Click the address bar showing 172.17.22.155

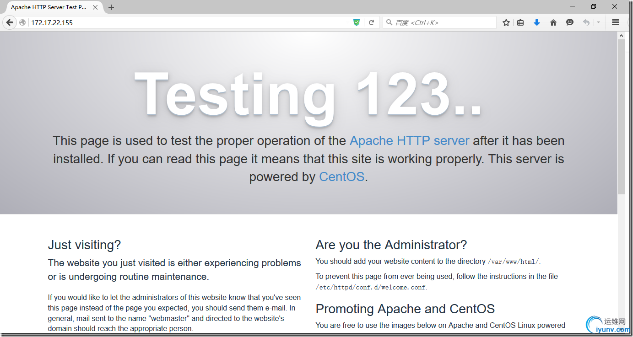pyautogui.click(x=190, y=22)
